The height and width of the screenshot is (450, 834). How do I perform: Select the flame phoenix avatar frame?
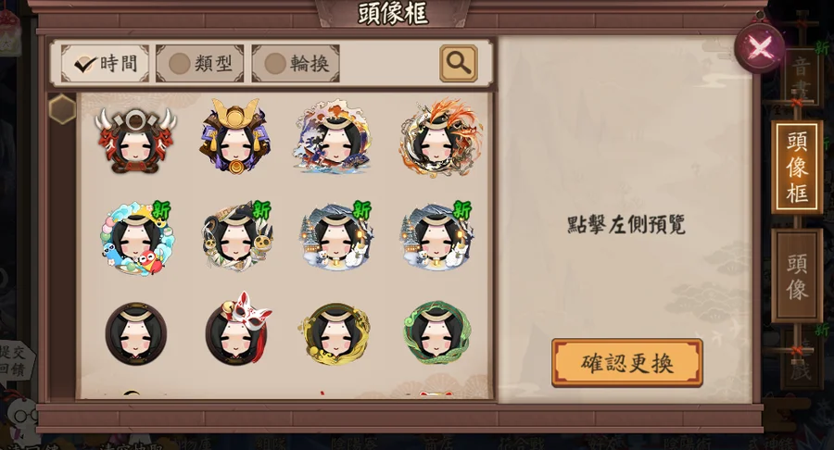[x=440, y=137]
